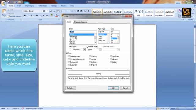Click the Cut command in Clipboard
This screenshot has width=196, height=110.
point(11,10)
